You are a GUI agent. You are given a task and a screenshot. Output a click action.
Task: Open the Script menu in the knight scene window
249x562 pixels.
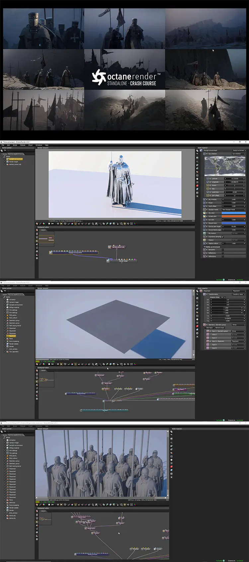point(15,145)
